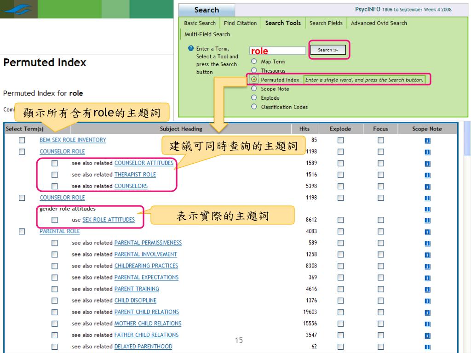Open scope note icon for SEX ROLE ATTITUDES

point(427,220)
